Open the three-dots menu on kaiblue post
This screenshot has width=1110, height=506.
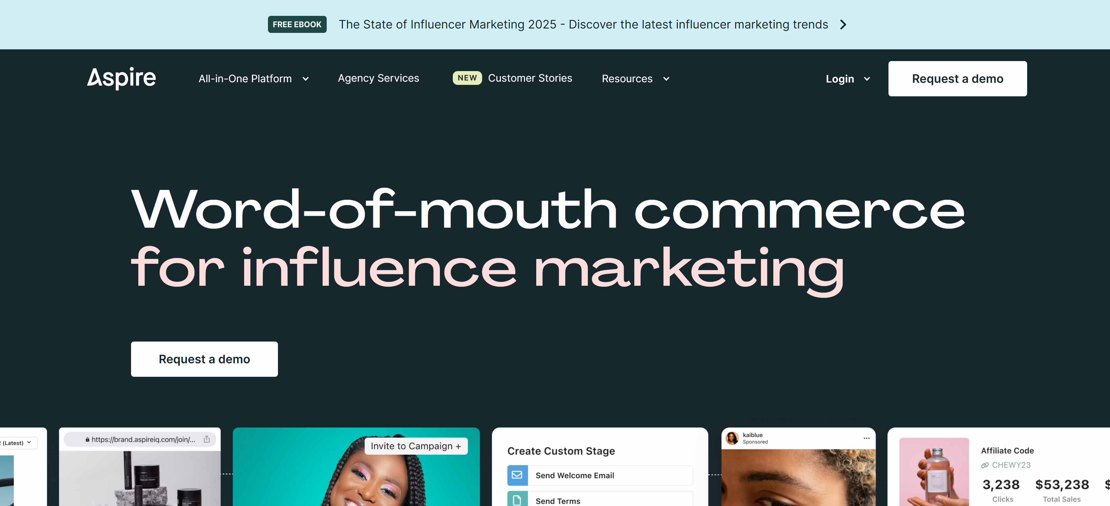(866, 438)
